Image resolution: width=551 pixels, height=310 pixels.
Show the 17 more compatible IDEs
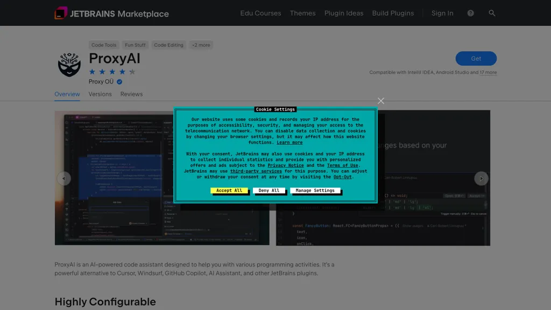tap(488, 72)
